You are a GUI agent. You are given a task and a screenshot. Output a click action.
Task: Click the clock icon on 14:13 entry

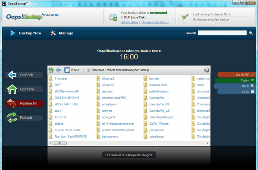pos(252,92)
